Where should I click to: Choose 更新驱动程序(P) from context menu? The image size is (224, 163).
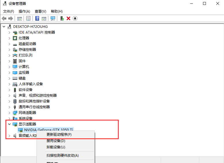pyautogui.click(x=59, y=135)
